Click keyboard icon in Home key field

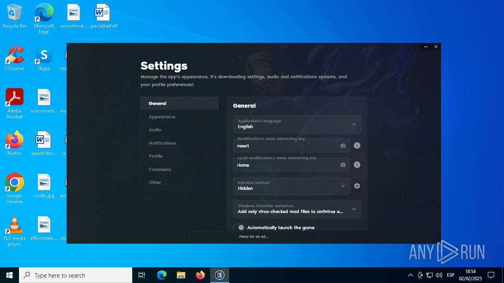tap(343, 165)
